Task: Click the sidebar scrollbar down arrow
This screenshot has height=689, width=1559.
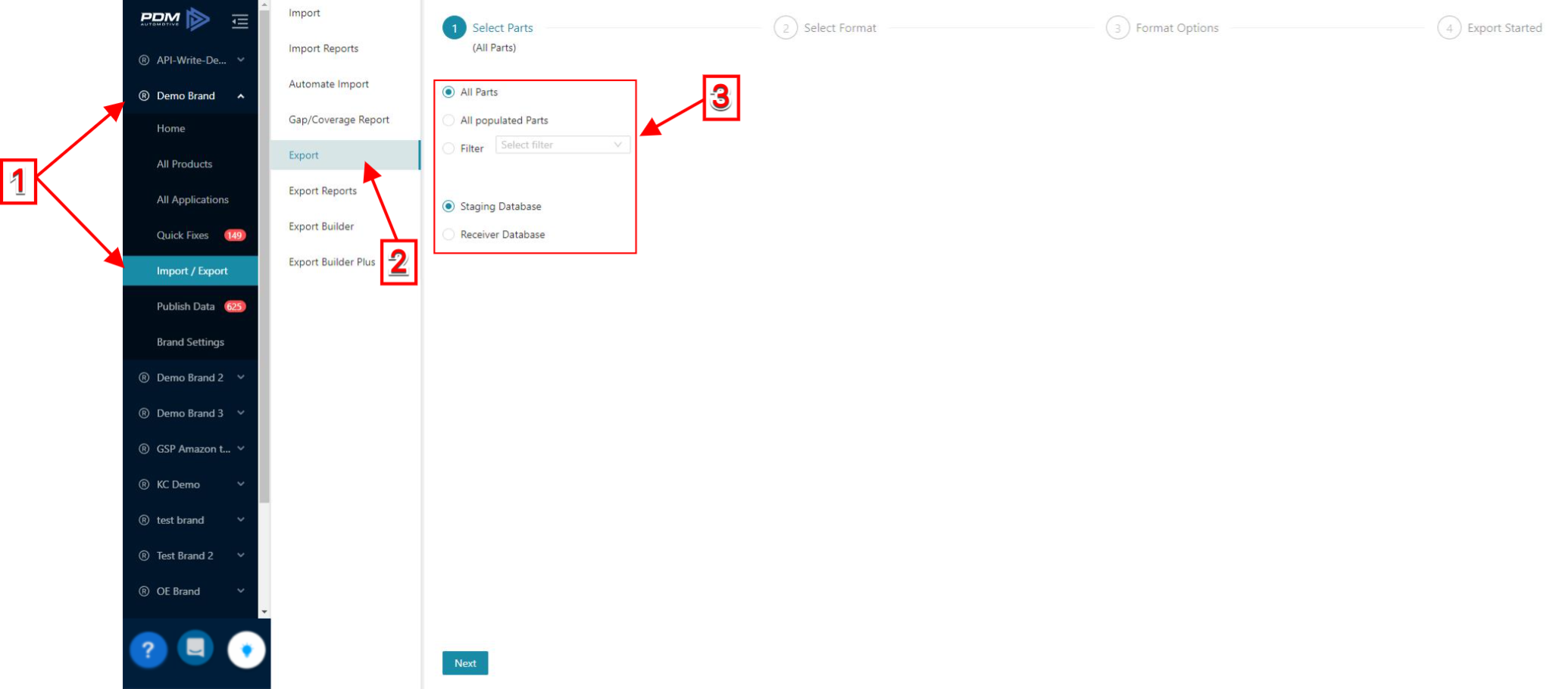Action: pyautogui.click(x=264, y=612)
